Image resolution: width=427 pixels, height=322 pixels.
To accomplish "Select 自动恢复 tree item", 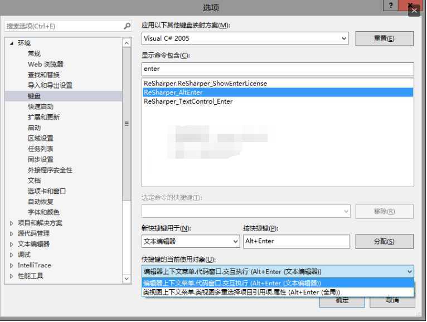I will point(41,202).
